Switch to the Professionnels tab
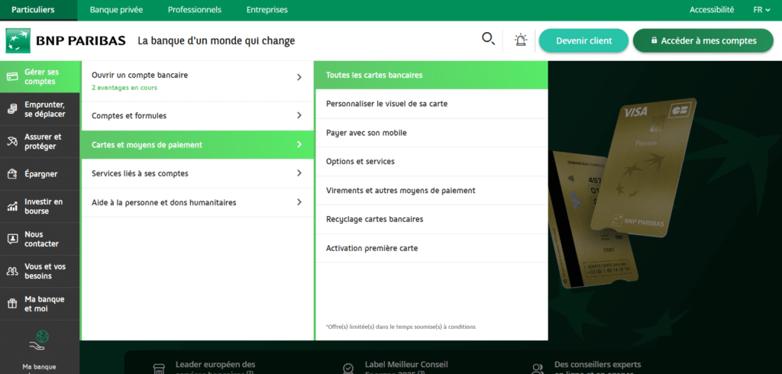This screenshot has width=782, height=374. [x=194, y=10]
